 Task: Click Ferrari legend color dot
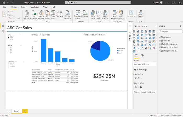pos(118,53)
